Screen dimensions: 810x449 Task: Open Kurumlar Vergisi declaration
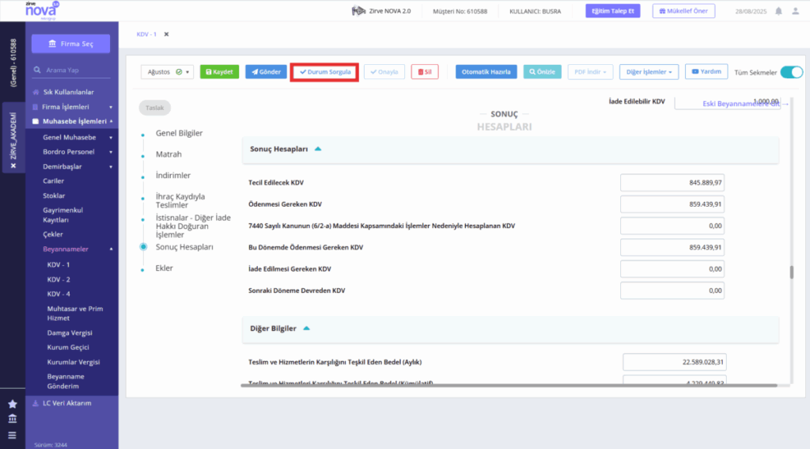click(74, 362)
